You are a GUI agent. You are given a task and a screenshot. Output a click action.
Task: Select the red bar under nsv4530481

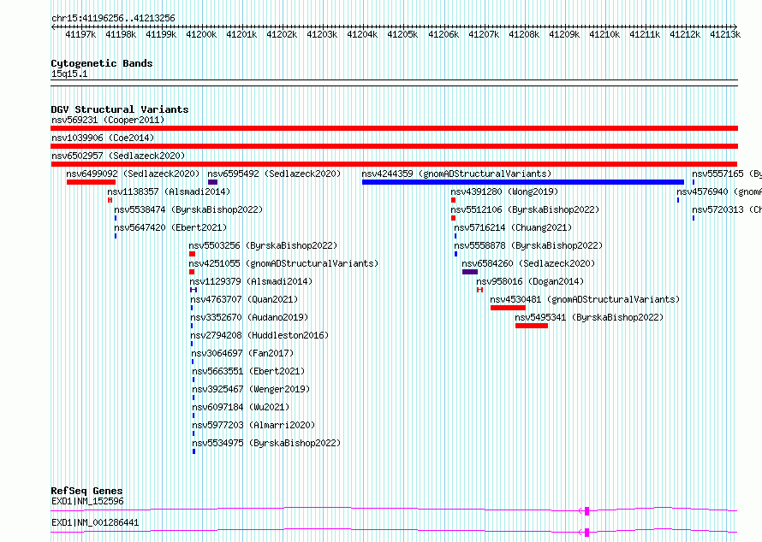click(508, 308)
